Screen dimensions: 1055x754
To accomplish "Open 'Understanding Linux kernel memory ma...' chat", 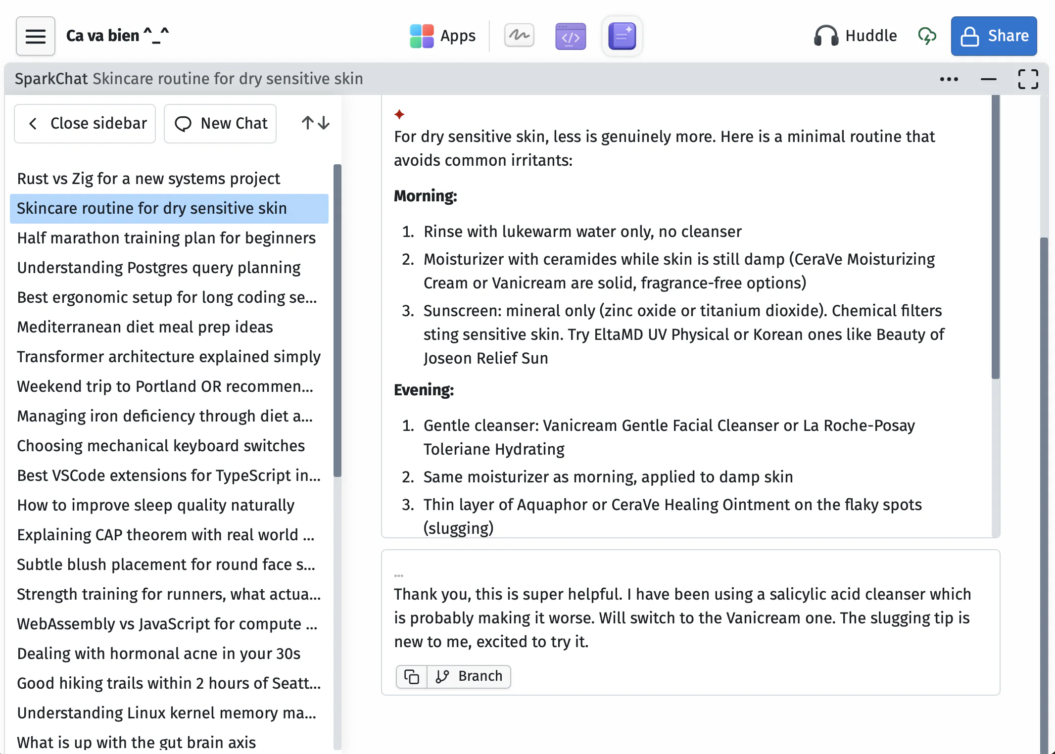I will coord(169,713).
